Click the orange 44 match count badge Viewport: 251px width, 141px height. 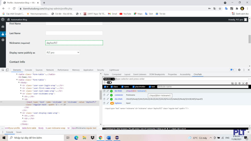(112, 103)
